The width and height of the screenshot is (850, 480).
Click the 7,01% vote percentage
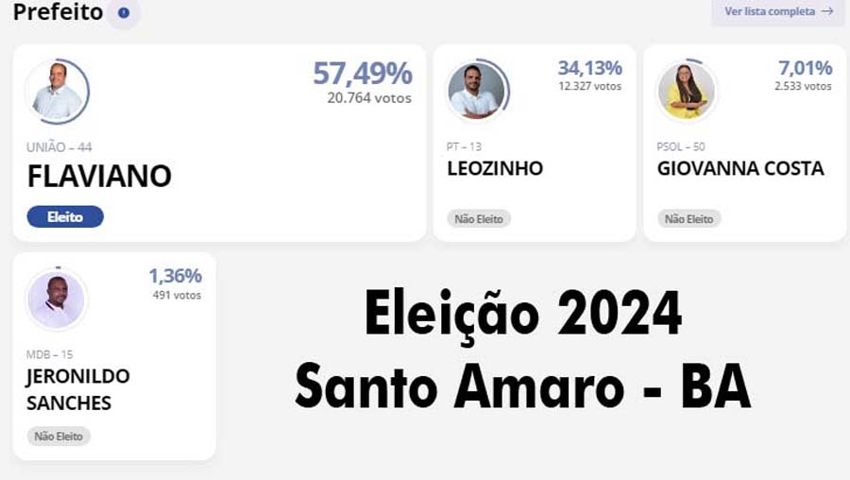(x=805, y=68)
